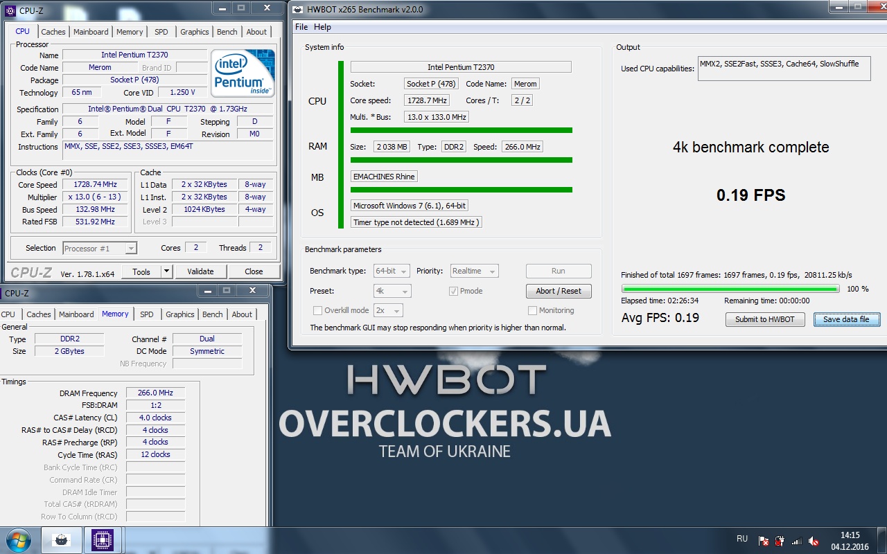Click the Validate button in CPU-Z
This screenshot has height=554, width=887.
tap(200, 271)
